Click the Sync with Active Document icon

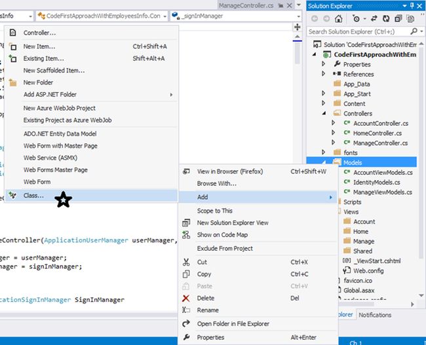click(x=374, y=19)
